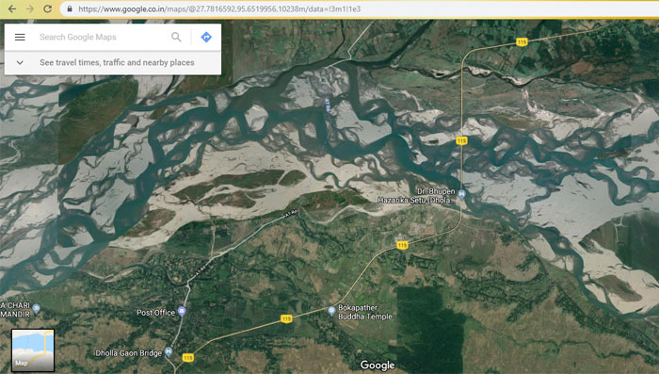Screen dimensions: 659x374
Task: Click the 115 highway shield near the bridge
Action: coord(461,140)
